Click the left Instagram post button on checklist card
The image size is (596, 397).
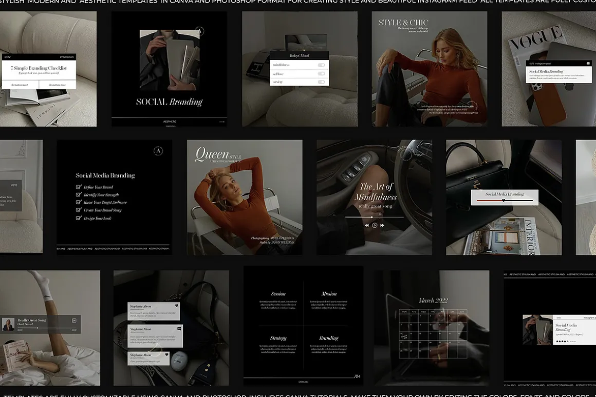pos(20,85)
